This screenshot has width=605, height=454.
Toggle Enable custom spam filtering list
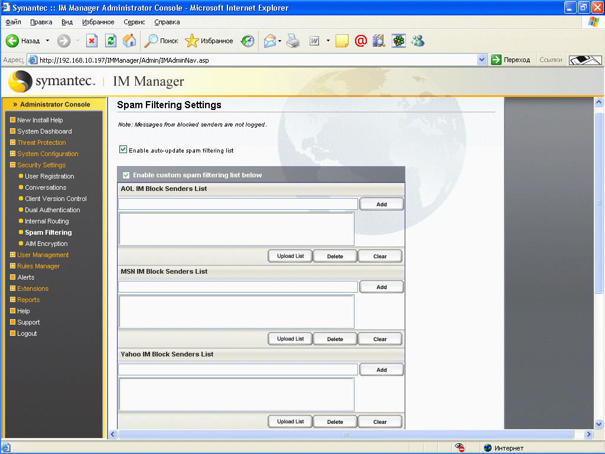(x=126, y=175)
